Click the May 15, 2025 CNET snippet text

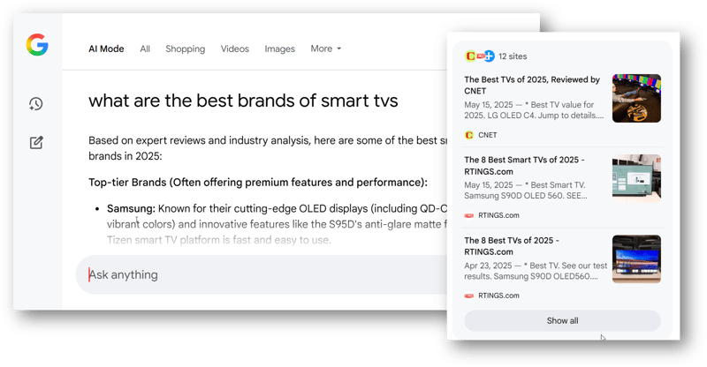pos(535,110)
